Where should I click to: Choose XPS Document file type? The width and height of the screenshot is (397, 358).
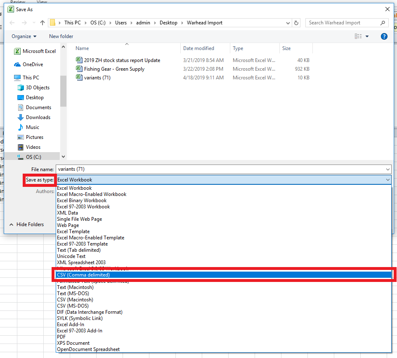[224, 343]
